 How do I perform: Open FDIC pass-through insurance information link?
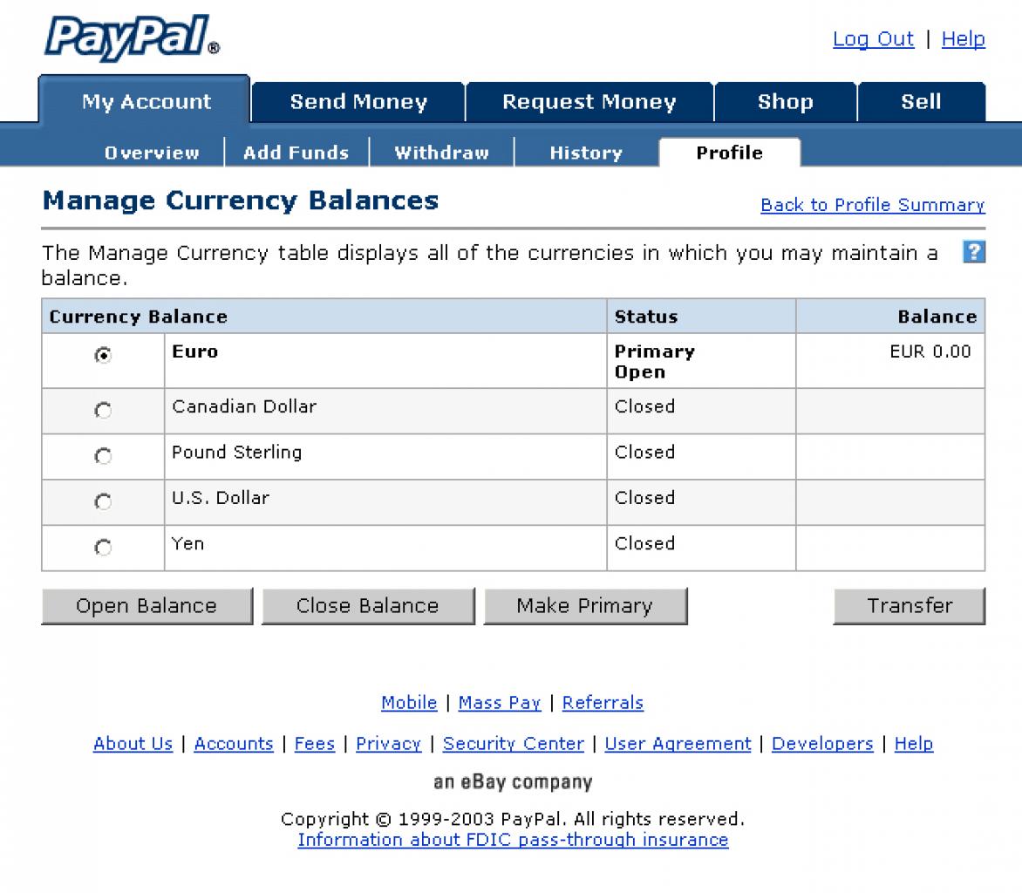point(513,840)
